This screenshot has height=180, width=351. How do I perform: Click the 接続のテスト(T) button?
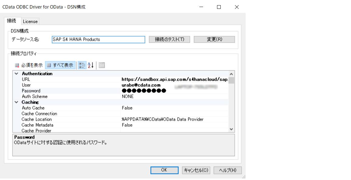(170, 39)
